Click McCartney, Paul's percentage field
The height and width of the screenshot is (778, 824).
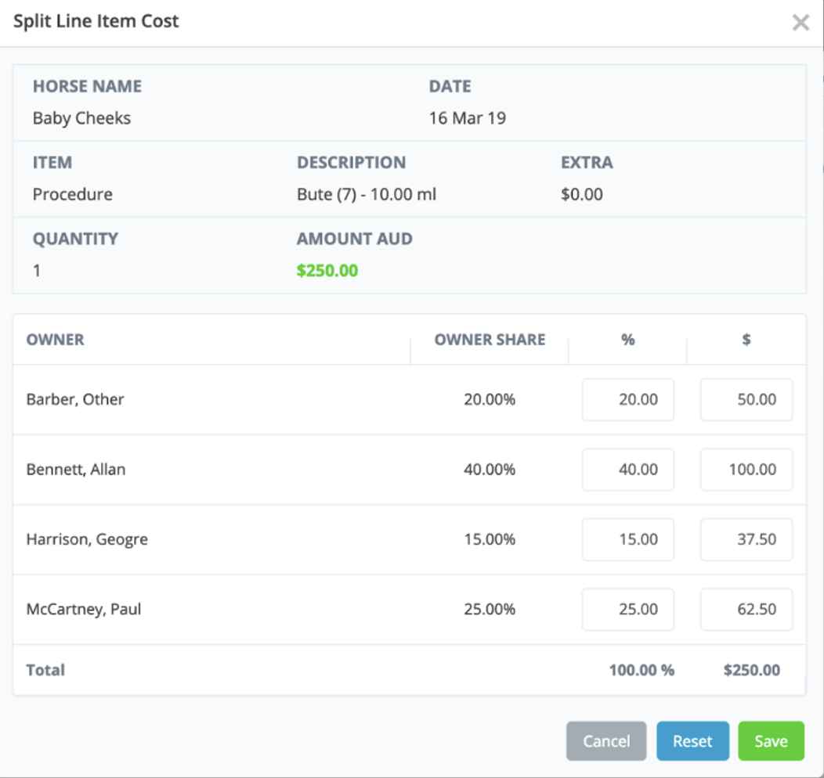point(627,609)
